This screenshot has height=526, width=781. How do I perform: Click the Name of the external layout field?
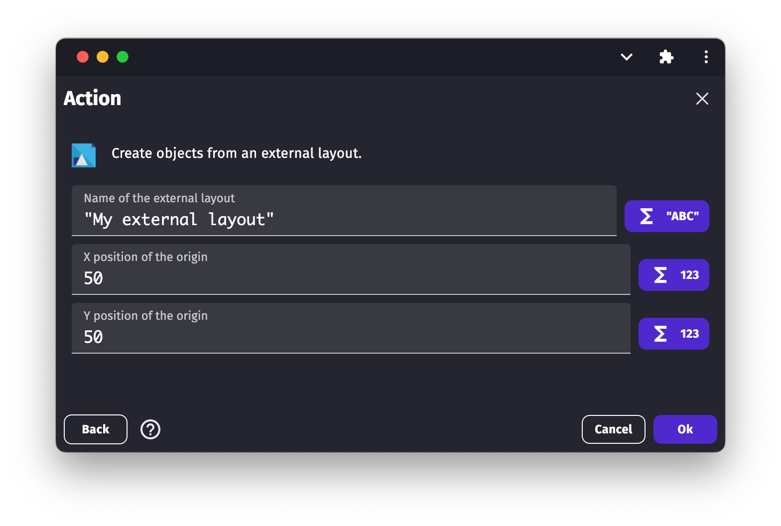click(344, 219)
